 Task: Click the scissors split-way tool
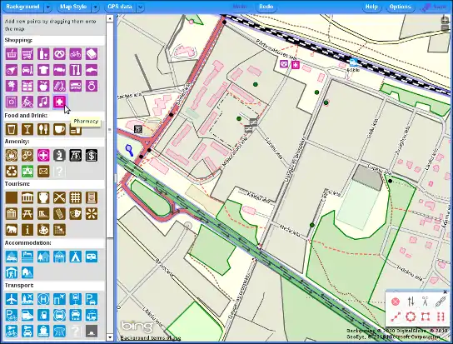425,302
